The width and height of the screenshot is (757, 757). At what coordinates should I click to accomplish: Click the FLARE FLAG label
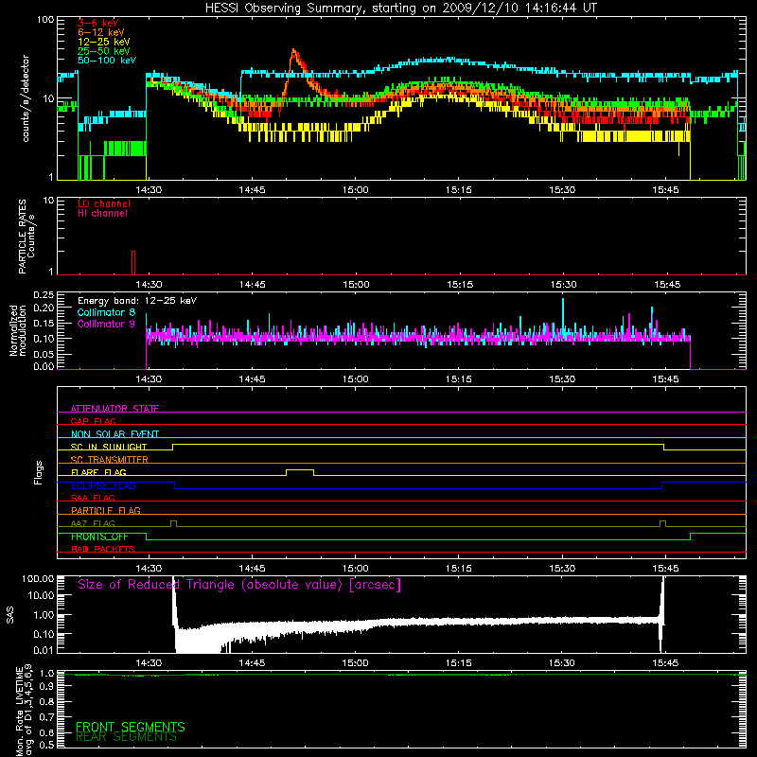(98, 472)
